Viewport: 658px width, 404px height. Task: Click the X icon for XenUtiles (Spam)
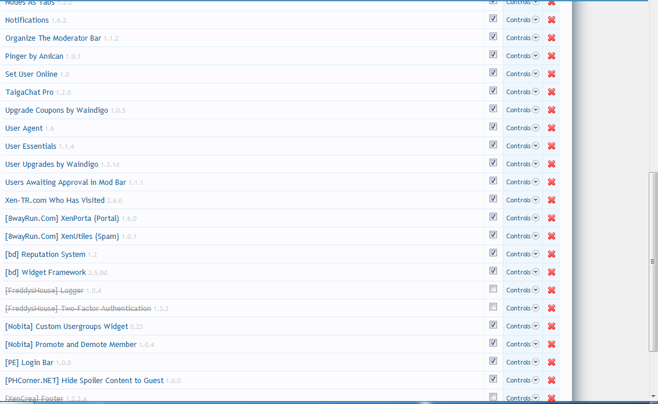(551, 235)
